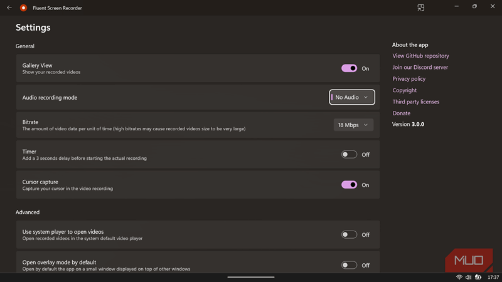Screen dimensions: 502x282
Task: Toggle Open overlay mode by default
Action: [x=349, y=265]
